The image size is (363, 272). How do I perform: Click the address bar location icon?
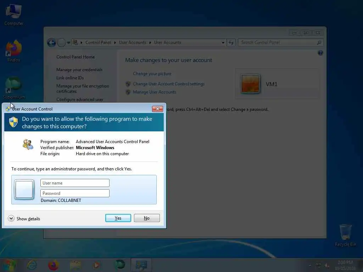(75, 42)
